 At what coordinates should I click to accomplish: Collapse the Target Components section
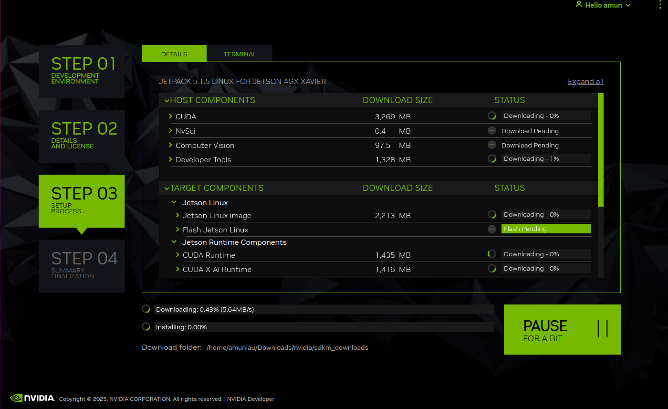coord(167,188)
